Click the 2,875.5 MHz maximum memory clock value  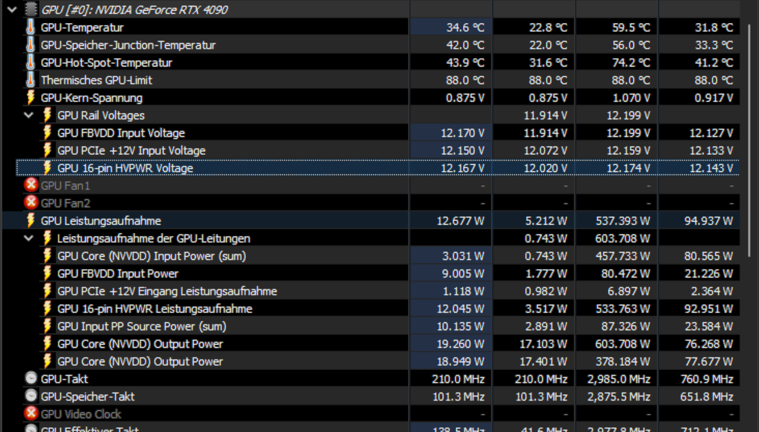619,397
